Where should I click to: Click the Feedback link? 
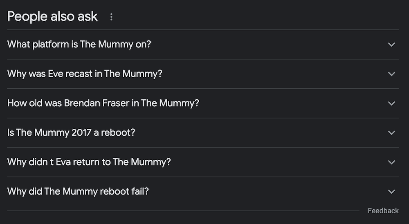pyautogui.click(x=383, y=211)
